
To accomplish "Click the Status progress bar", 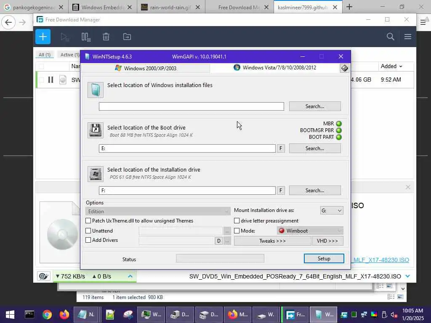I will pyautogui.click(x=220, y=258).
